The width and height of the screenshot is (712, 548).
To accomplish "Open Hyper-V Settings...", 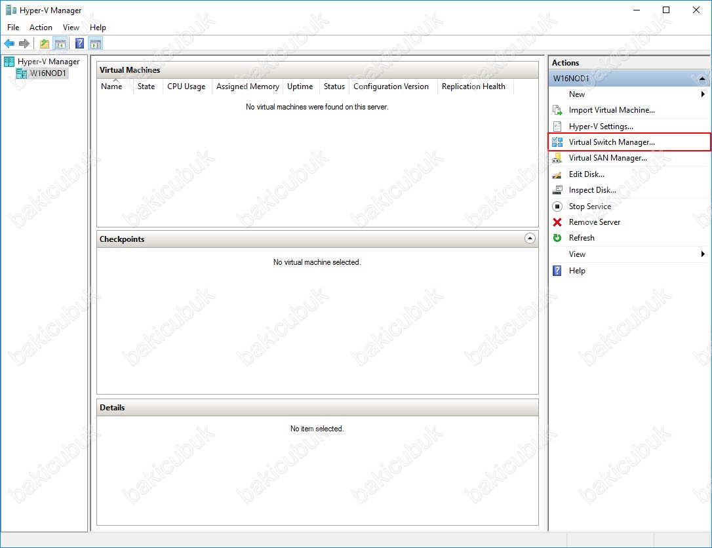I will pyautogui.click(x=601, y=127).
